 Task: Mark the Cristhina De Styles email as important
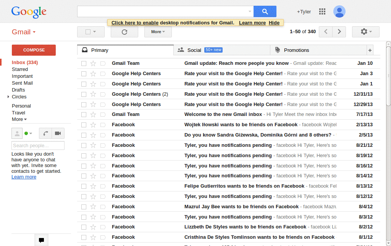[x=103, y=238]
